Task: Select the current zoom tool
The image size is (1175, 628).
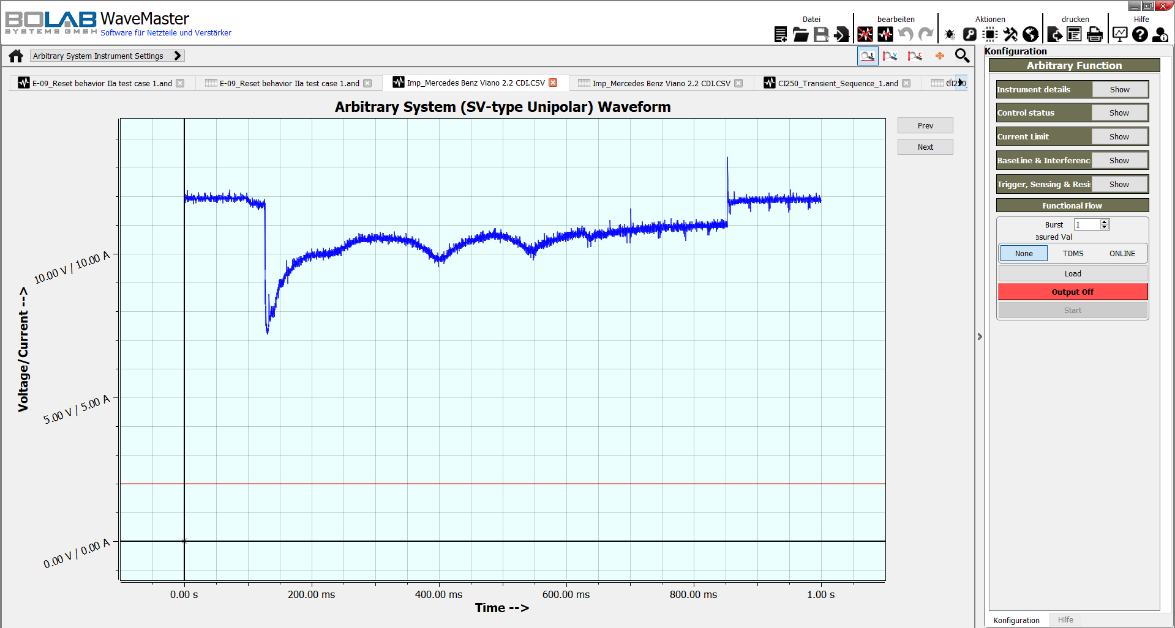Action: pyautogui.click(x=915, y=56)
